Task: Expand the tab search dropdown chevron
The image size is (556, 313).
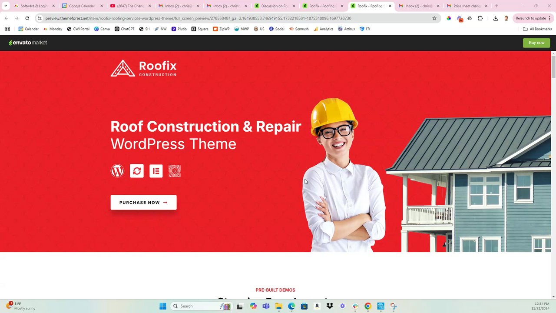Action: [x=6, y=6]
